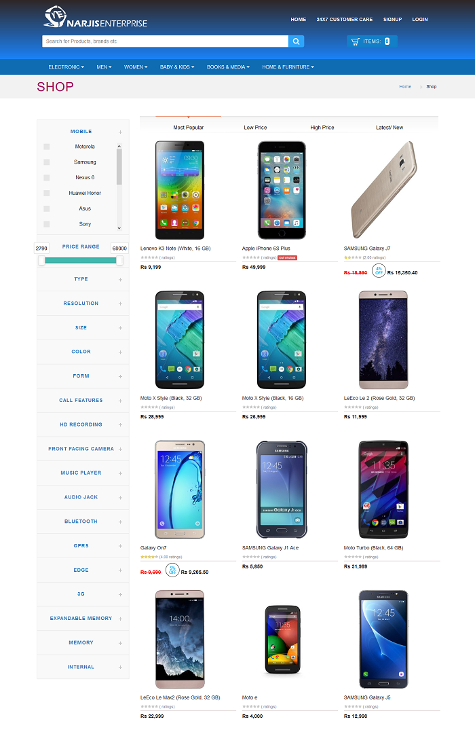This screenshot has width=475, height=730.
Task: Tick the Huawei Honor checkbox
Action: pyautogui.click(x=47, y=194)
